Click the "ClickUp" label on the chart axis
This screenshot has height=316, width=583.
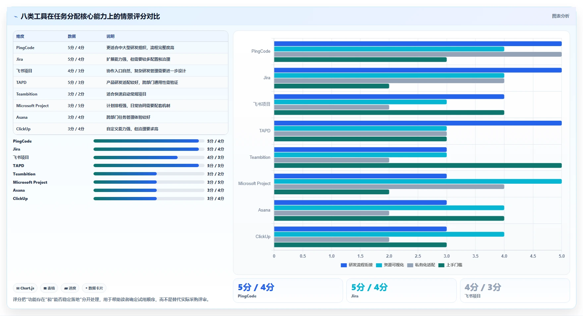(x=263, y=237)
